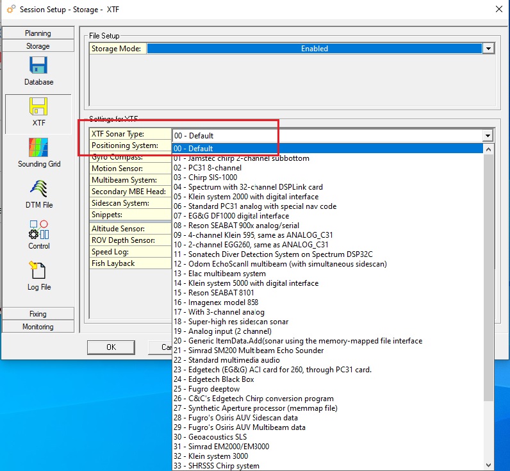Select 07 - EG&G DF1000 digital interface
510x471 pixels.
click(327, 216)
